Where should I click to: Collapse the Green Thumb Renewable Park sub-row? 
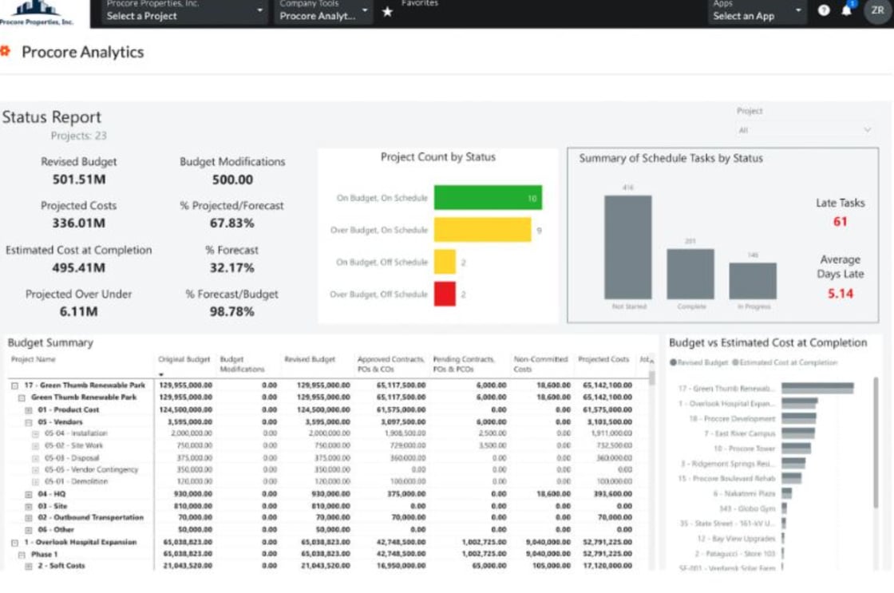(22, 397)
